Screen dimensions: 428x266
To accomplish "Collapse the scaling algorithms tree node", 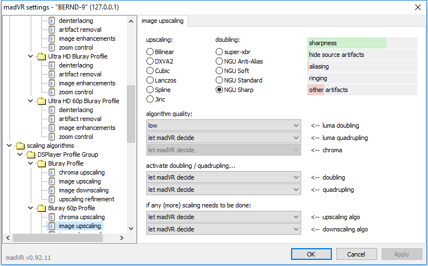I will pyautogui.click(x=9, y=146).
